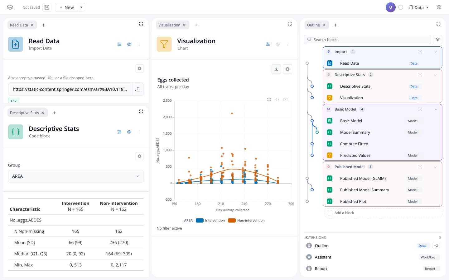Maximize the Read Data panel
The width and height of the screenshot is (449, 280).
coord(141,24)
